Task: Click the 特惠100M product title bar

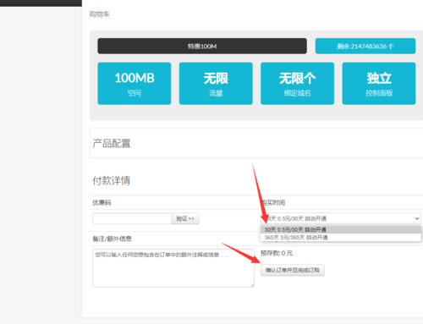Action: (x=202, y=46)
